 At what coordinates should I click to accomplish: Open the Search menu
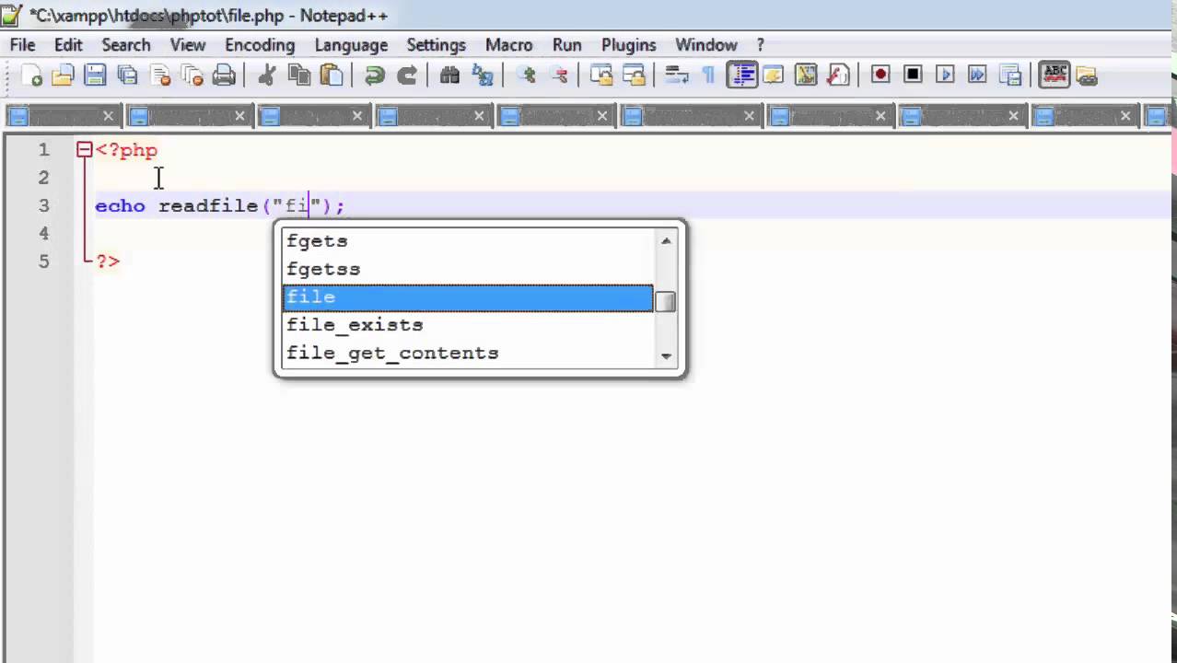coord(126,44)
